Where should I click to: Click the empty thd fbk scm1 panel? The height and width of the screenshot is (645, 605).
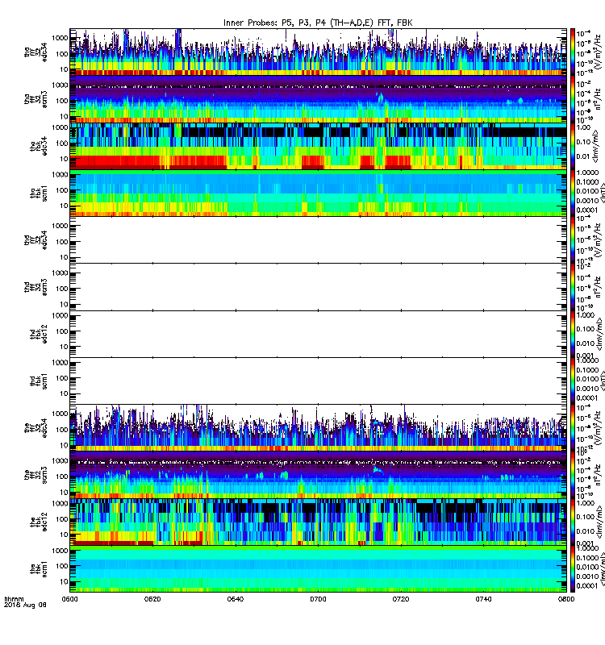[318, 381]
